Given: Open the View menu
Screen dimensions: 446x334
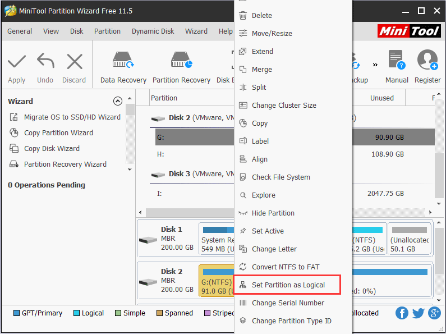Looking at the screenshot, I should coord(51,31).
